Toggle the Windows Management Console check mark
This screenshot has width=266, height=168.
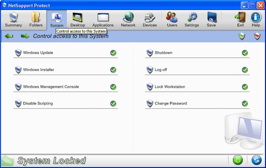click(113, 87)
